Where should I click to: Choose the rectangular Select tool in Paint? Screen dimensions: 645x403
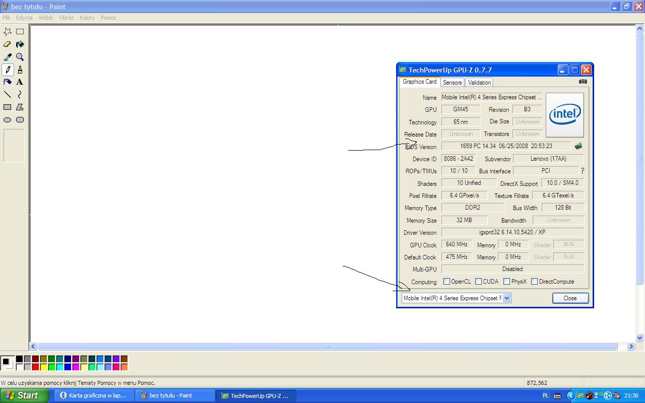[20, 31]
